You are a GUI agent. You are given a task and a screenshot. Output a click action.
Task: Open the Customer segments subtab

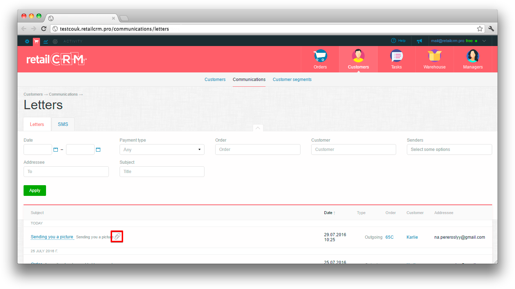[x=292, y=80]
